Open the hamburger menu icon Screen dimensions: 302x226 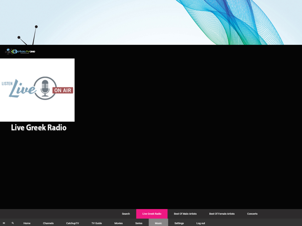[4, 223]
